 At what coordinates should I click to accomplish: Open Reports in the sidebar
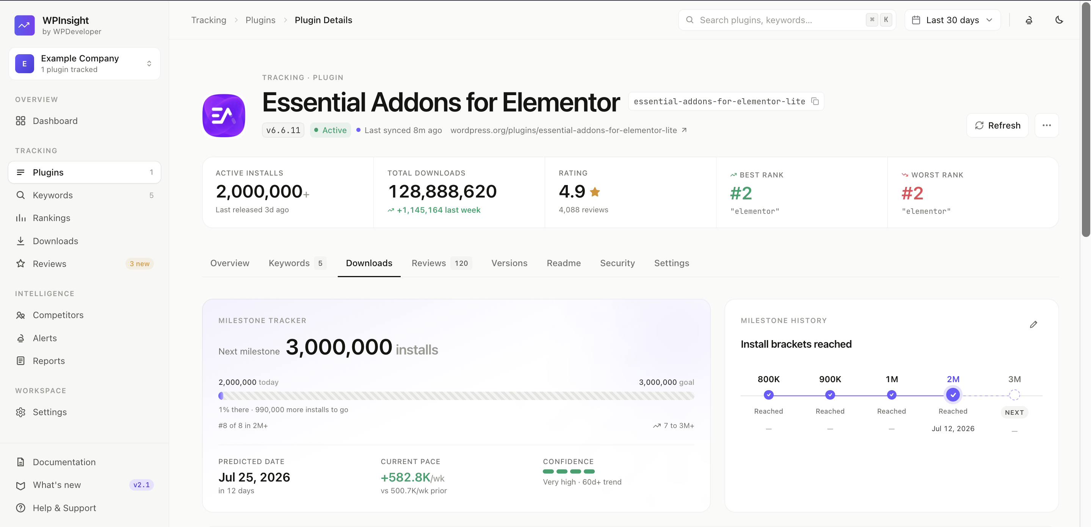84,361
